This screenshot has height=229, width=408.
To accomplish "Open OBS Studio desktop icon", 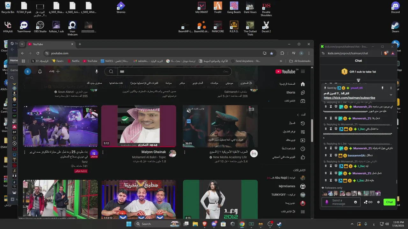I will [x=40, y=27].
